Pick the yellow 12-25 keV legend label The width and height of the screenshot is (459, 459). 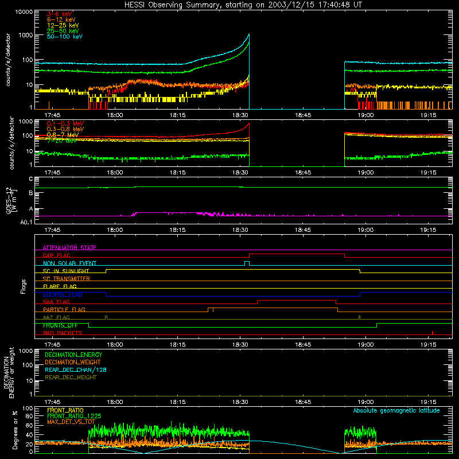63,25
